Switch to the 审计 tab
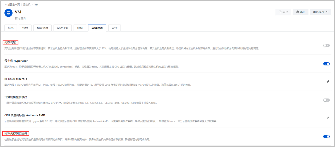Viewport: 335px width, 147px height. click(114, 28)
